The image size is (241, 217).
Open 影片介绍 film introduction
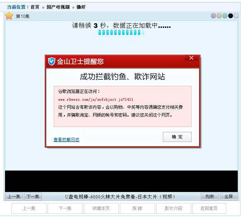click(173, 208)
